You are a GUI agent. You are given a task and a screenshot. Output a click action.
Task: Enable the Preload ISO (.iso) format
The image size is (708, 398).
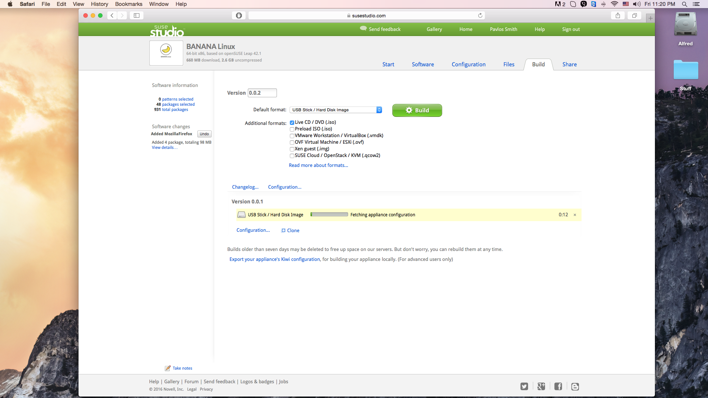(292, 129)
